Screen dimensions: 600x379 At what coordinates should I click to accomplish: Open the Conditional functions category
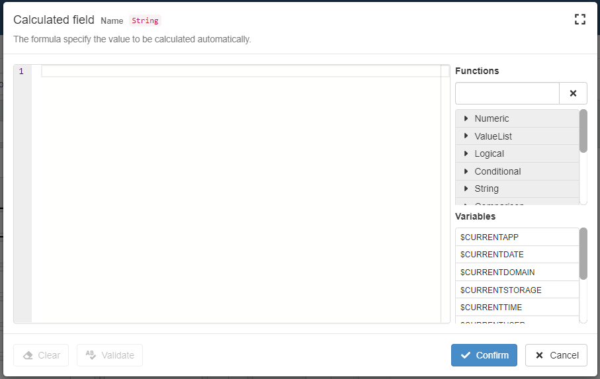497,171
